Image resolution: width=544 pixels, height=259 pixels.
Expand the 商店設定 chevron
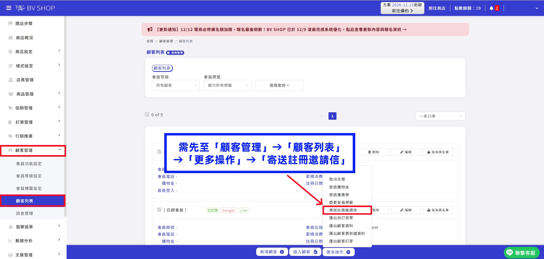tap(59, 51)
